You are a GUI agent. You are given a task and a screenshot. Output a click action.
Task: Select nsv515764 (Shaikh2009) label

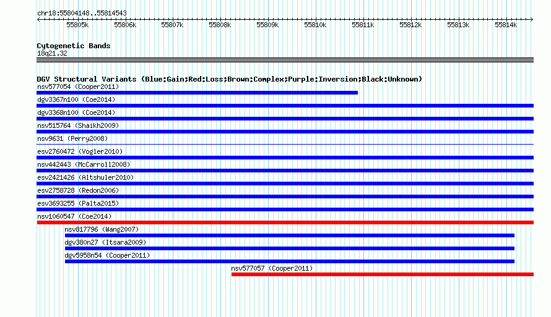tap(78, 125)
